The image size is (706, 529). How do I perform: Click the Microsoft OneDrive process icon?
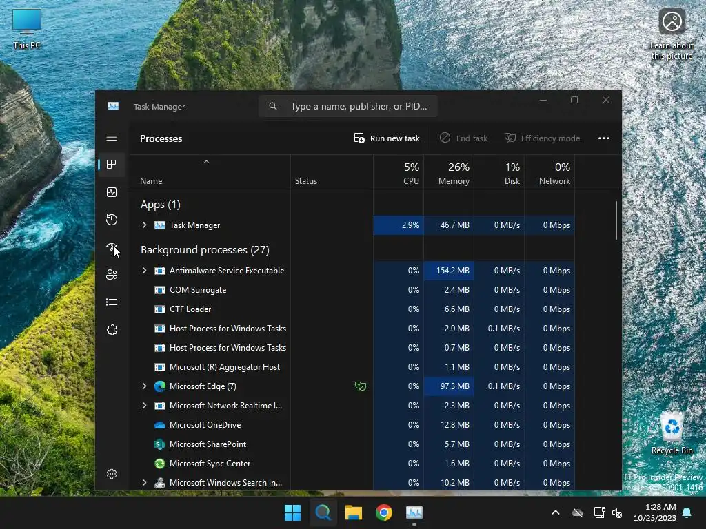pos(159,424)
